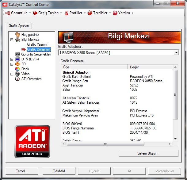Click the Video film reel icon
Viewport: 187px width, 180px height.
point(17,74)
